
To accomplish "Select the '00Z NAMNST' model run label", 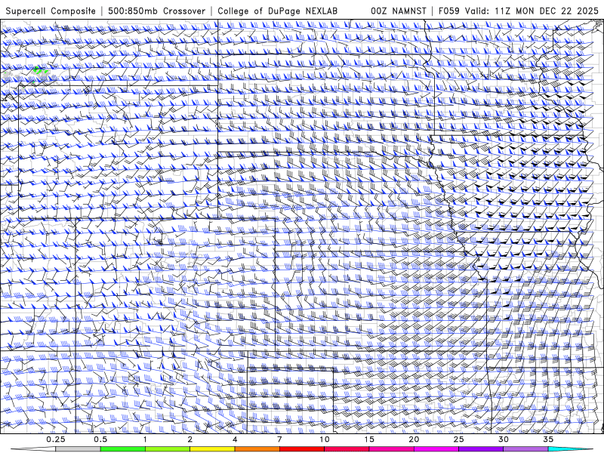I will 399,11.
